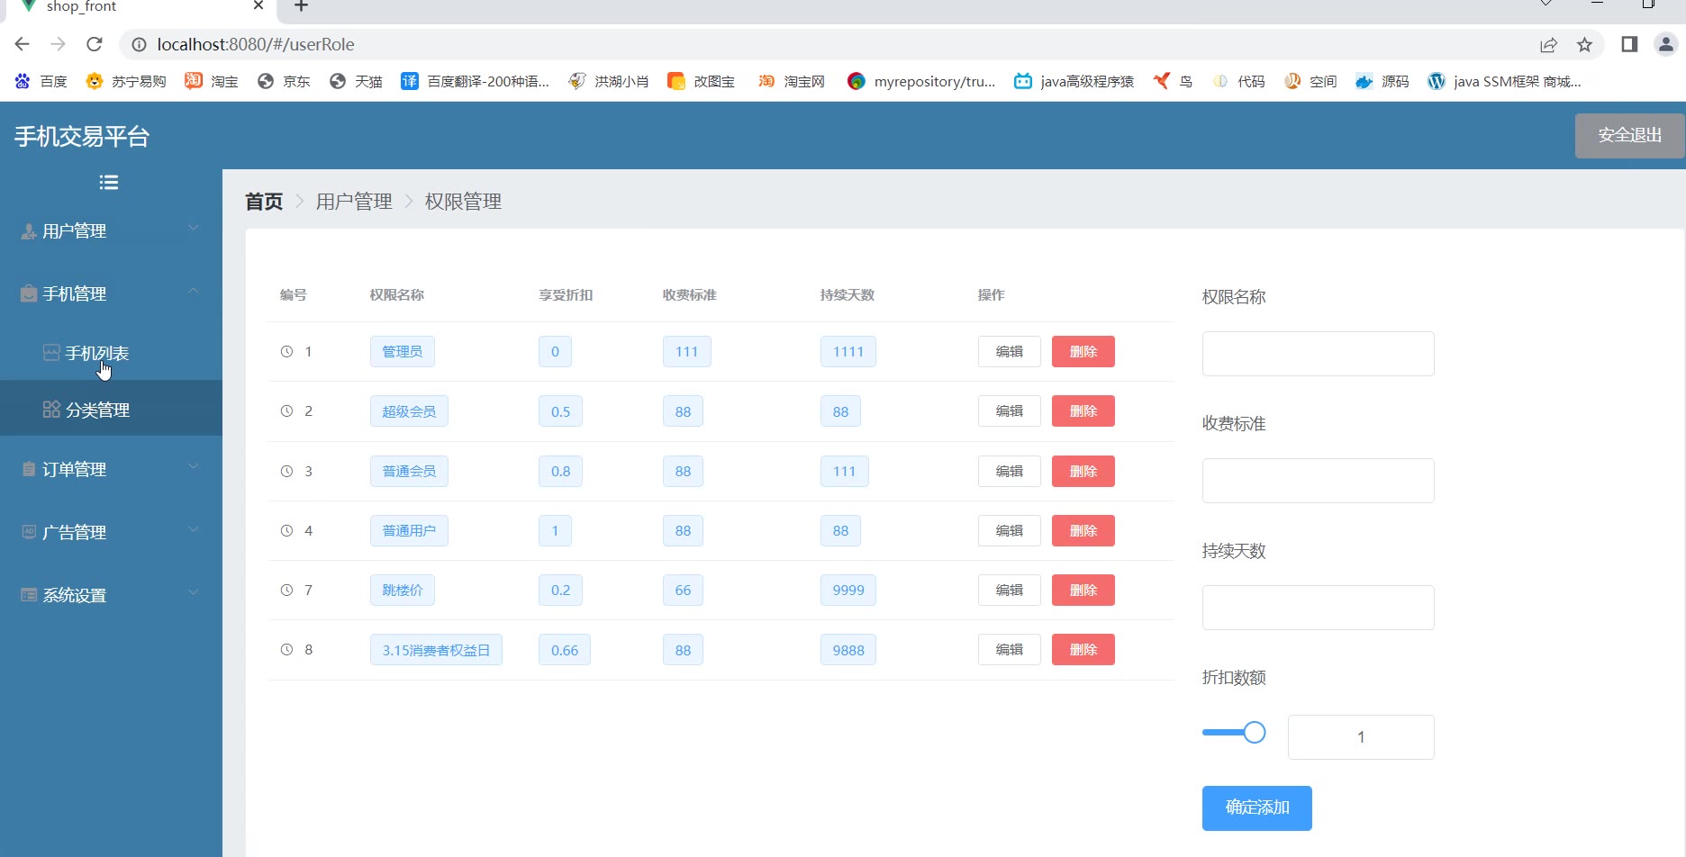The image size is (1686, 857).
Task: Select the 分类管理 submenu item
Action: [x=111, y=410]
